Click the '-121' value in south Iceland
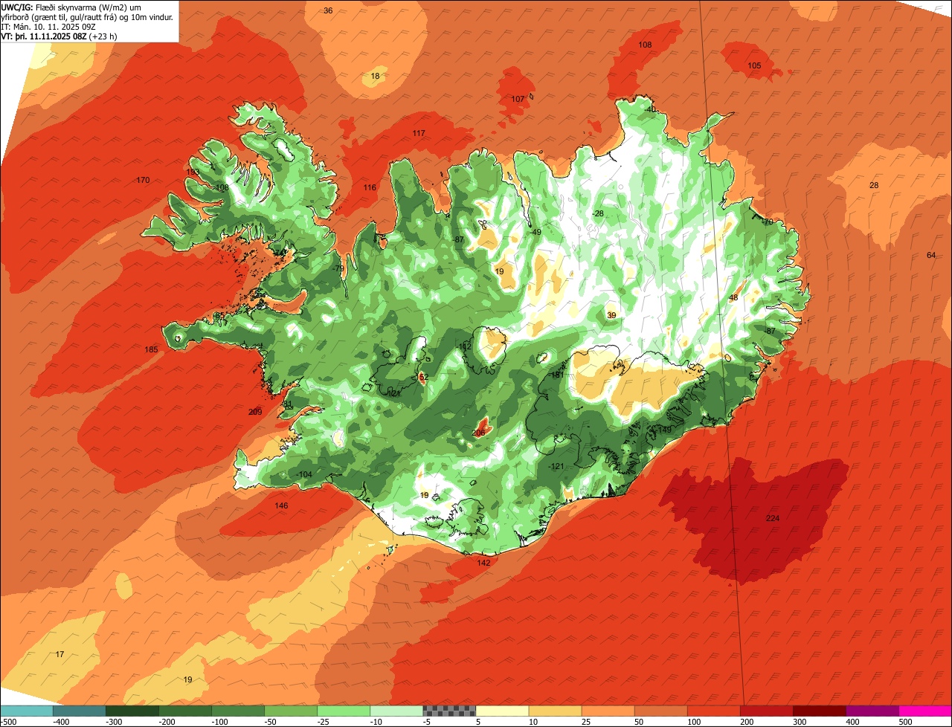 tap(556, 466)
